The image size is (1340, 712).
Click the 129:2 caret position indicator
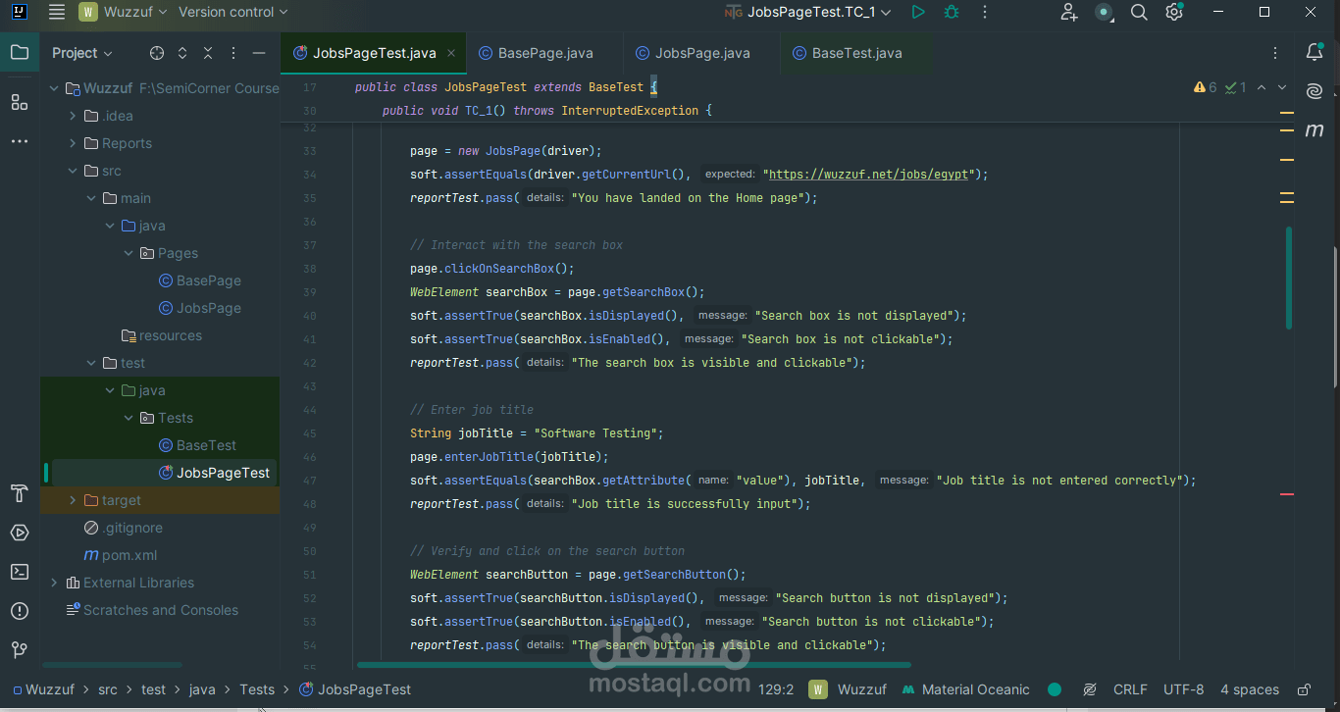pos(775,689)
